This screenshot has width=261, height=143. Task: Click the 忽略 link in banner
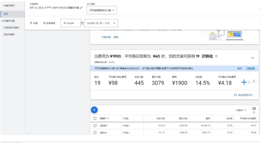(116, 37)
